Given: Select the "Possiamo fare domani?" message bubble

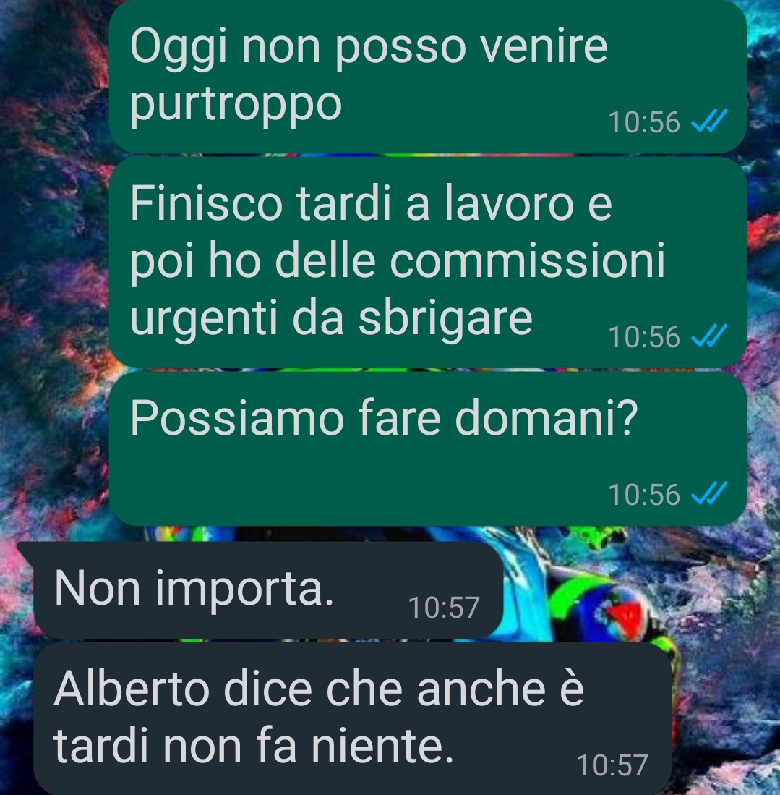Looking at the screenshot, I should 428,449.
